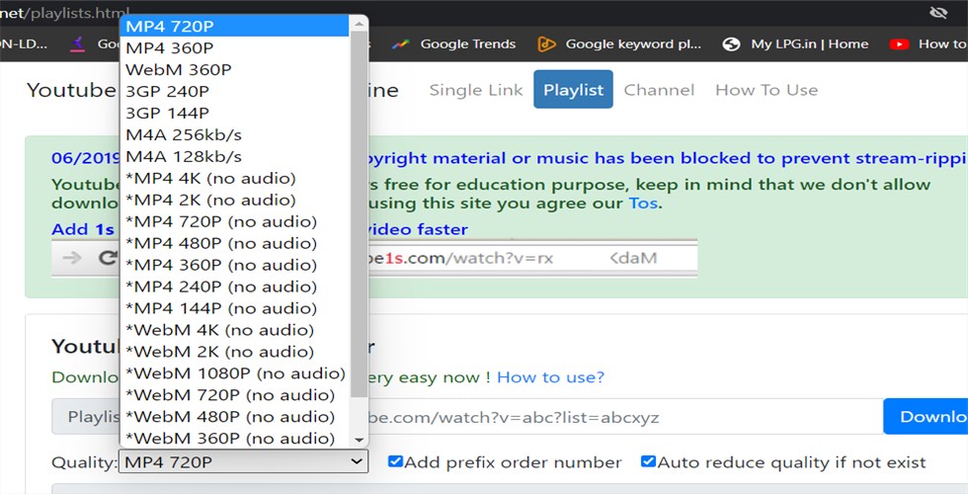Switch to the Playlist tab
The image size is (968, 494).
(573, 90)
